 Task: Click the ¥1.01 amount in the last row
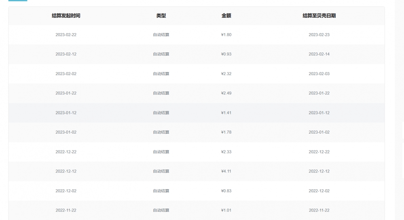[226, 210]
